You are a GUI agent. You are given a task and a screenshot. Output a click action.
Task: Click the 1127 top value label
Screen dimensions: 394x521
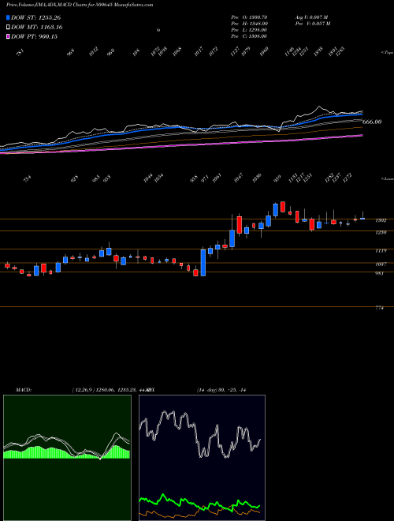click(235, 51)
